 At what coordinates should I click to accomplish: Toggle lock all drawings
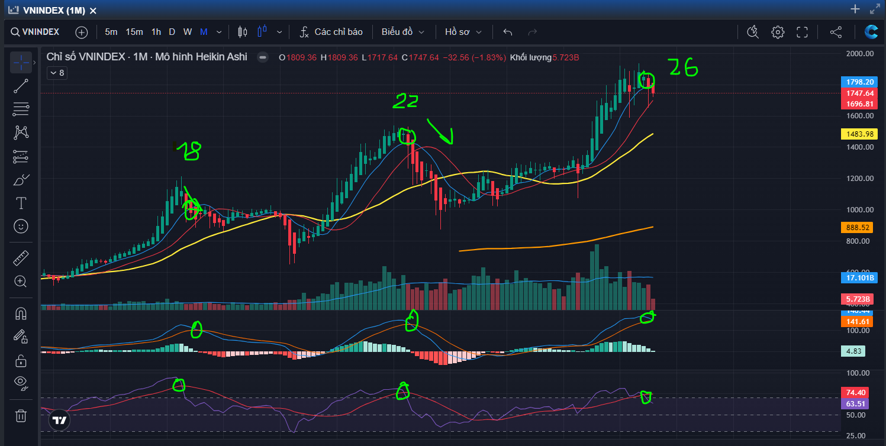(x=21, y=360)
